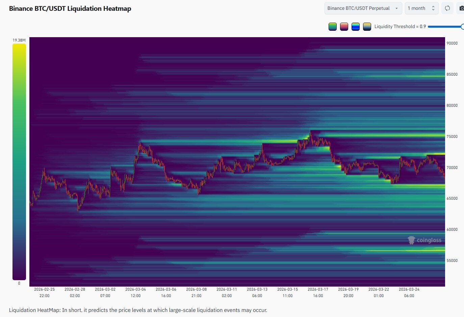The image size is (464, 317).
Task: Select the blue-cyan color scheme swatch
Action: click(x=356, y=27)
